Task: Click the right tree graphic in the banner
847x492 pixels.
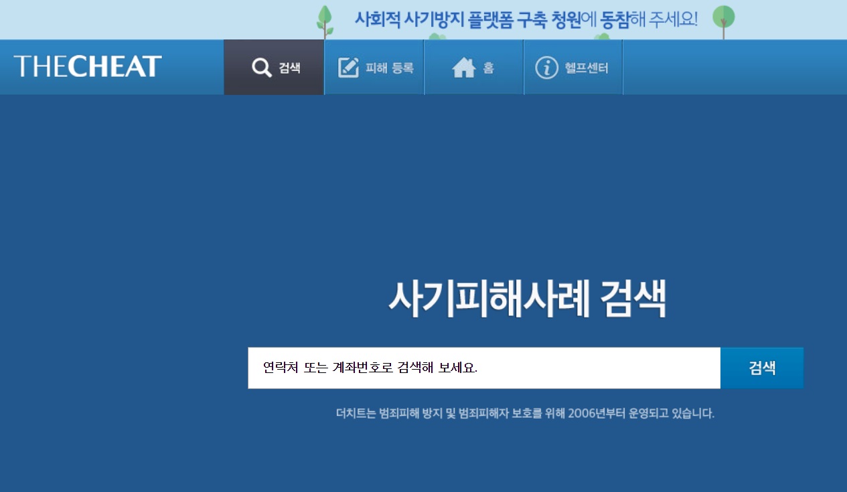Action: (x=722, y=18)
